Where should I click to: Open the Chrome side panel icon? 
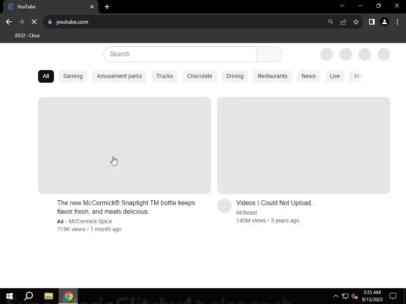372,22
